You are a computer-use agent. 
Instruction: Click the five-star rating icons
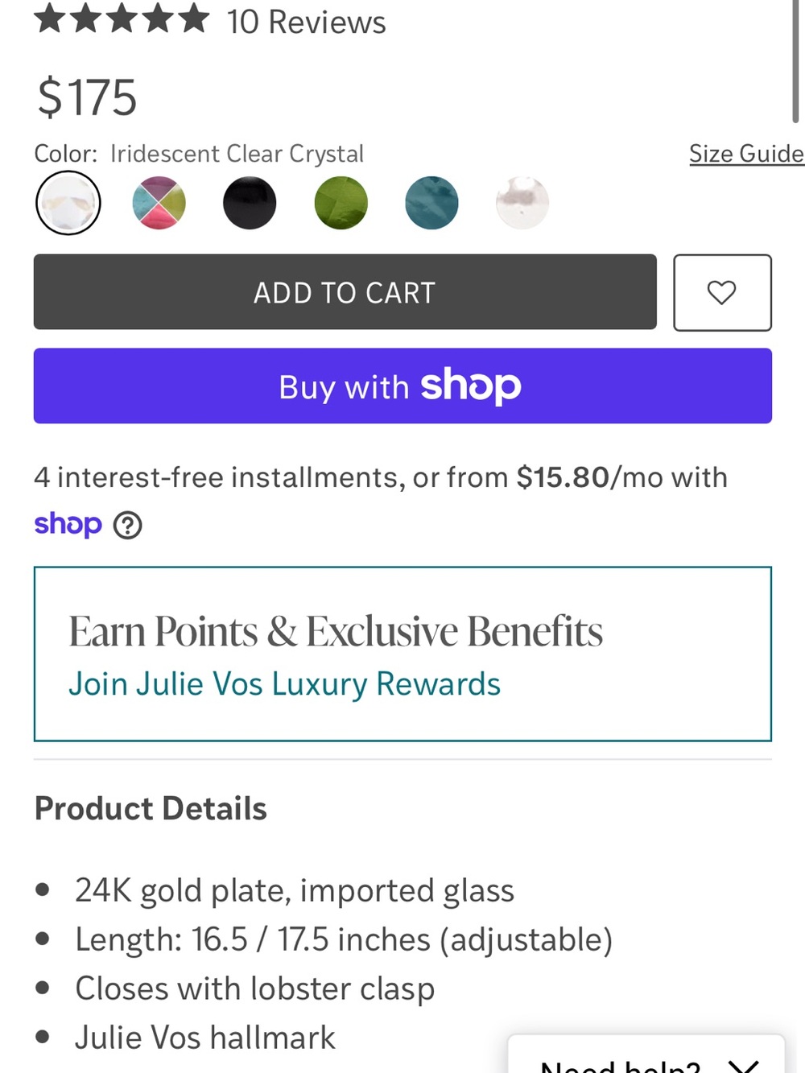click(x=122, y=19)
